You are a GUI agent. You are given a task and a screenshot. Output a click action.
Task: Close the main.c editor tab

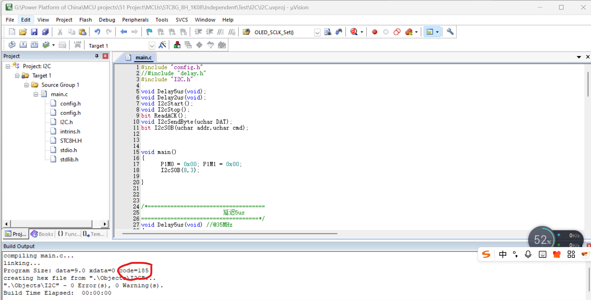pyautogui.click(x=588, y=57)
